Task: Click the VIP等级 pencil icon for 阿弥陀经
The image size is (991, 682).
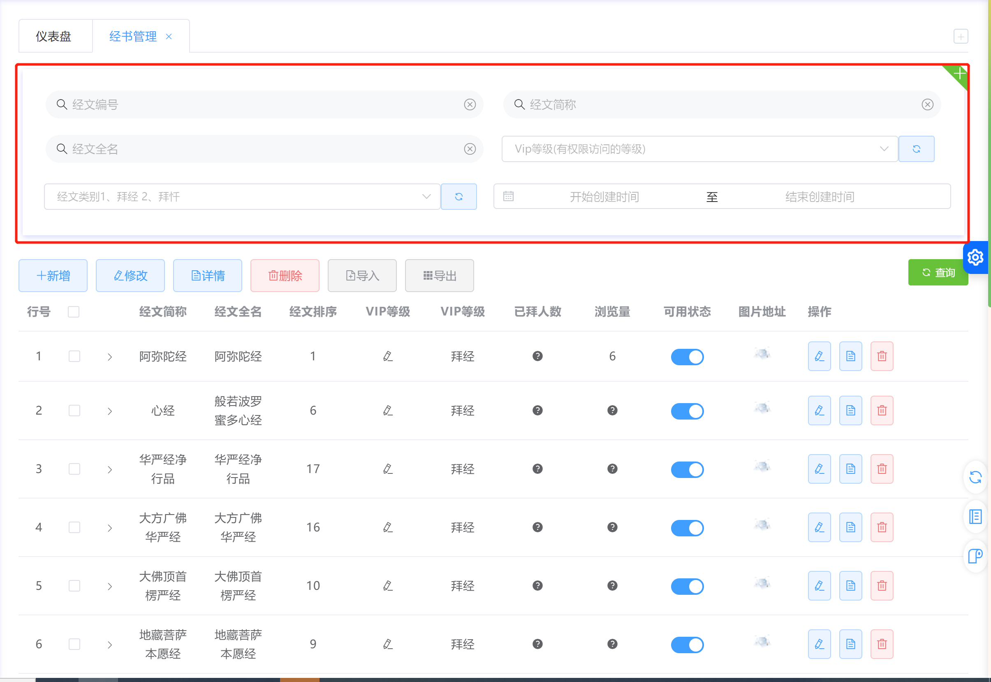Action: (x=387, y=356)
